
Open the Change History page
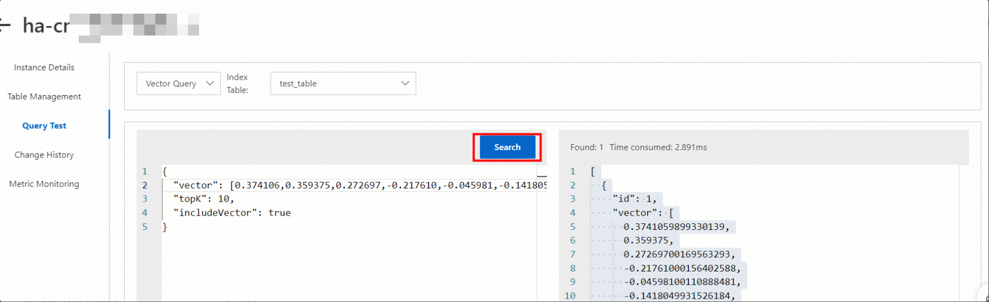(44, 155)
